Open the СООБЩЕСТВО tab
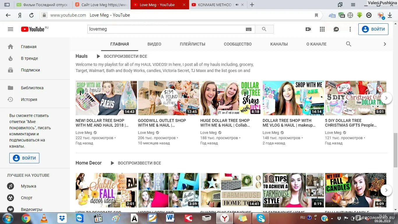The height and width of the screenshot is (224, 398). 238,44
